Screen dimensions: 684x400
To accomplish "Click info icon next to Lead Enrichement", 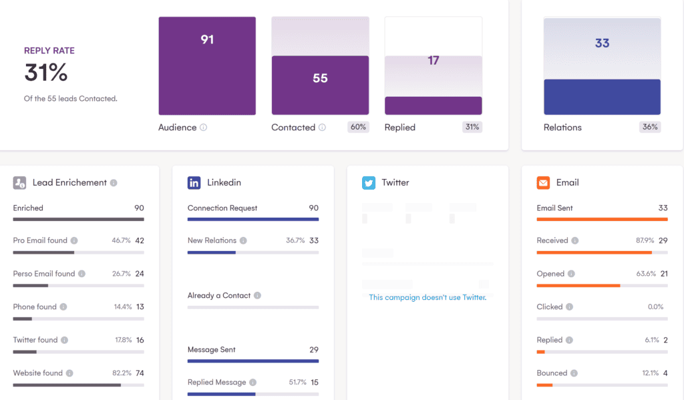I will tap(114, 183).
